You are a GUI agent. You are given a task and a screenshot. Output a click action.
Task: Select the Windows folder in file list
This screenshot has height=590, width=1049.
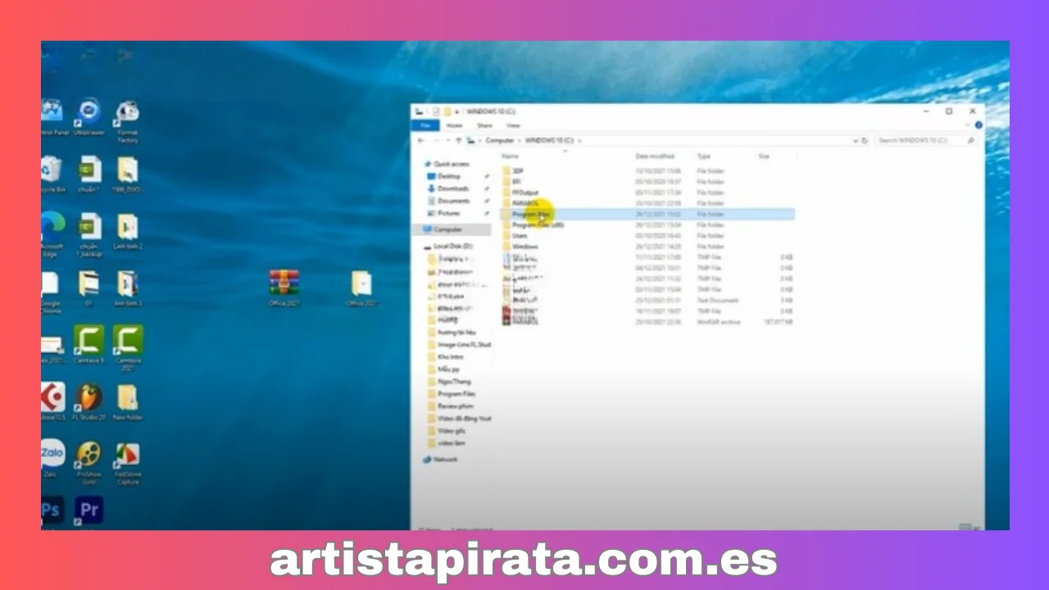647,246
